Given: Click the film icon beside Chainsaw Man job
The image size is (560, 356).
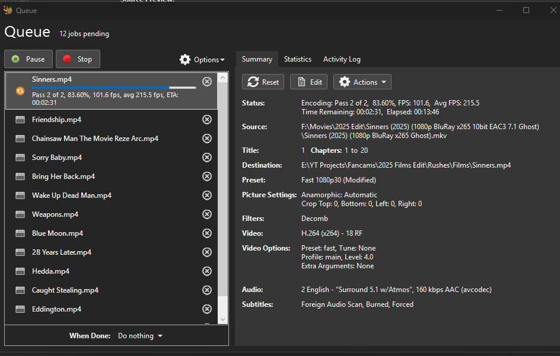Looking at the screenshot, I should [x=20, y=139].
